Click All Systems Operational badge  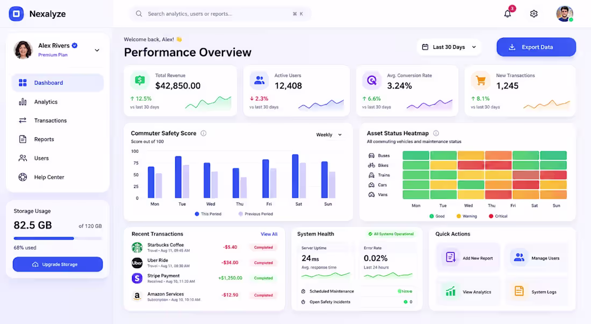click(391, 234)
